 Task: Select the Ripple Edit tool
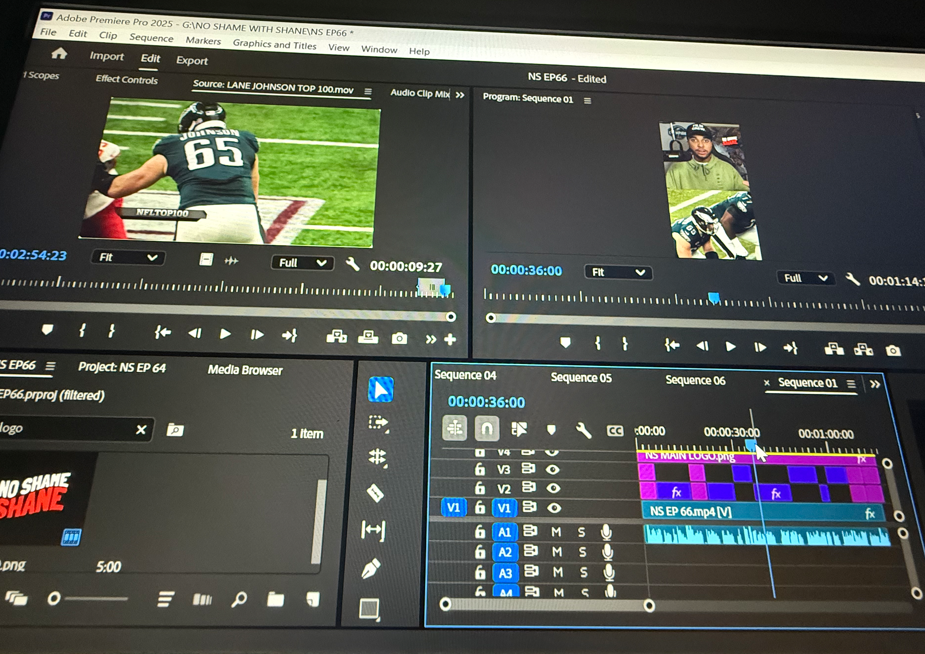(x=377, y=457)
